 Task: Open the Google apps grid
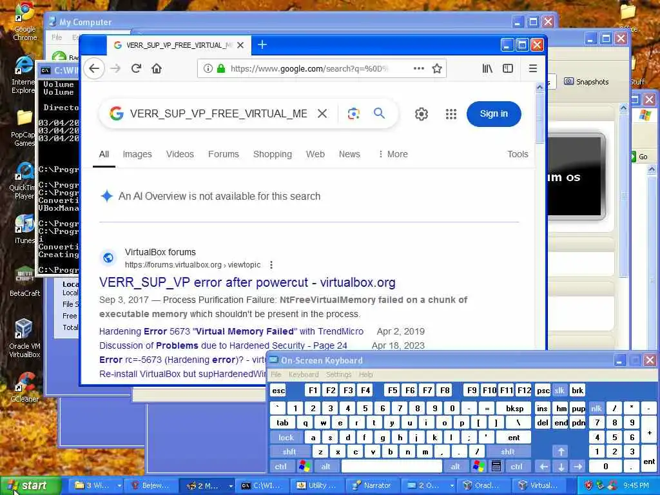(x=451, y=114)
